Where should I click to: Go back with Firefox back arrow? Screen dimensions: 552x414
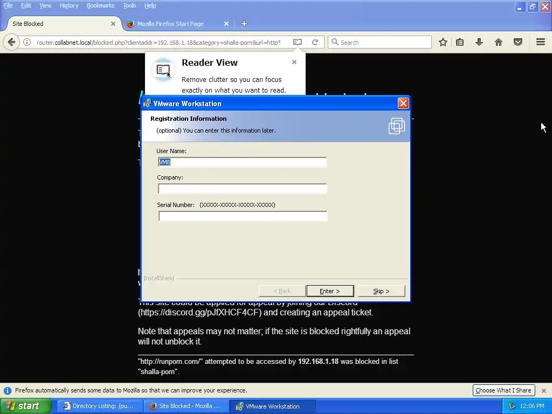[x=11, y=42]
